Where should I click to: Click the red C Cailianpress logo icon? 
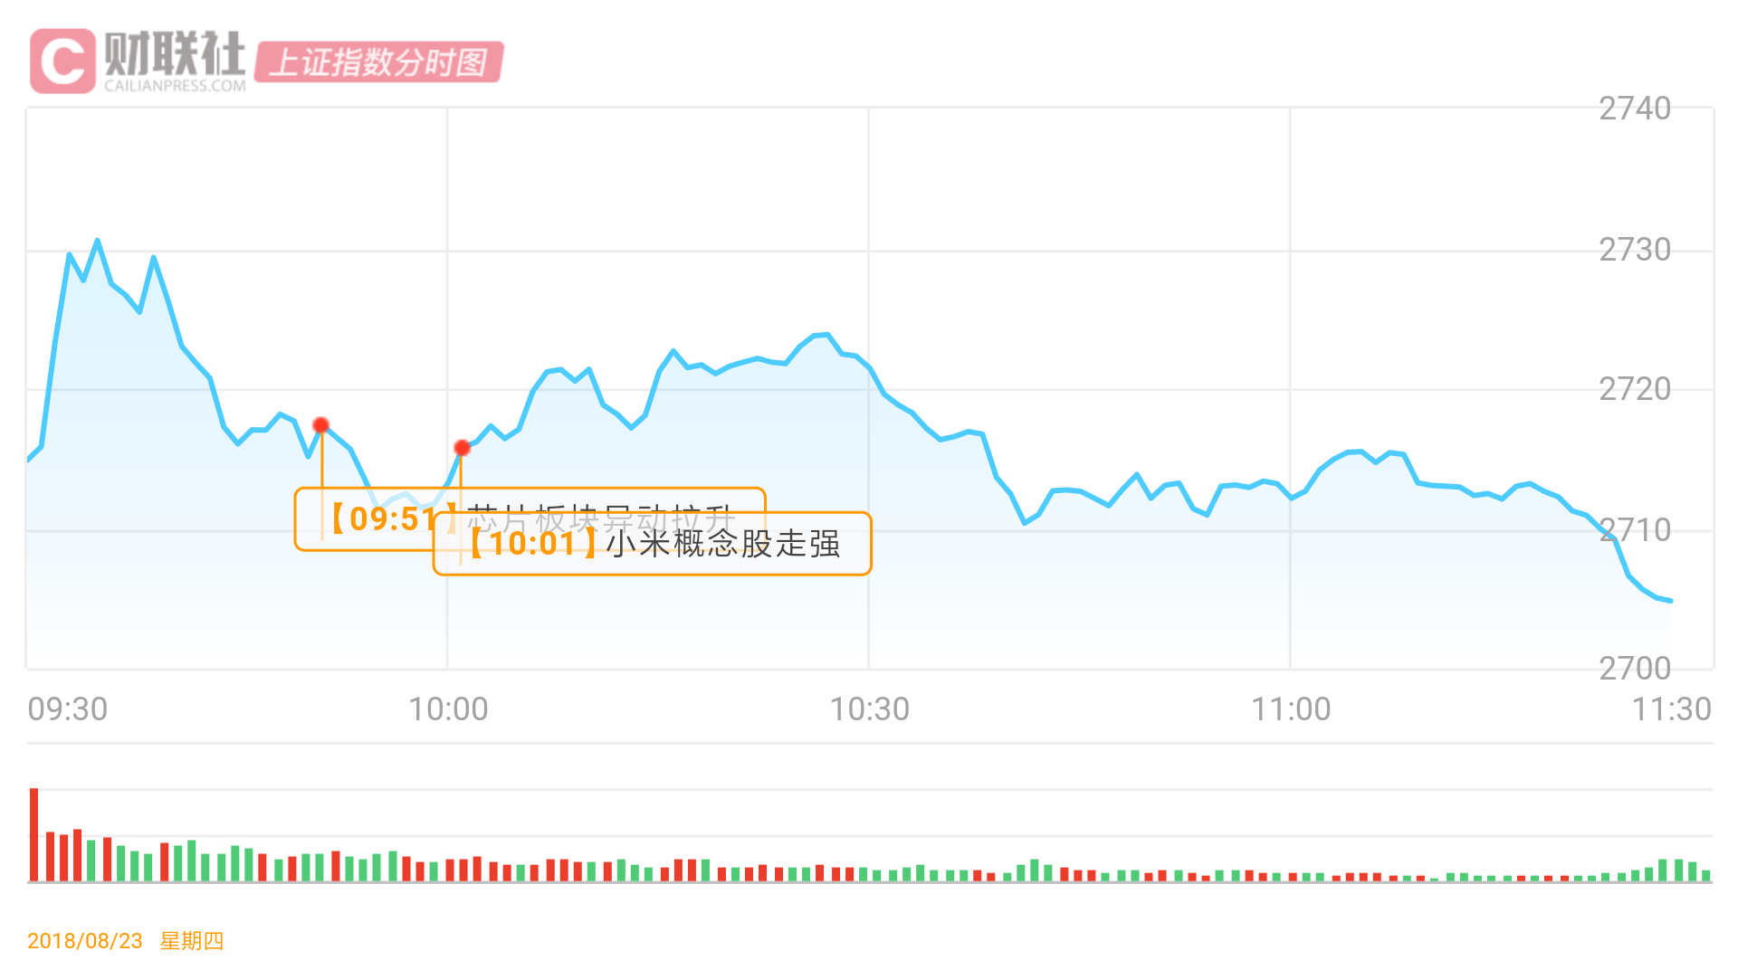click(x=62, y=61)
